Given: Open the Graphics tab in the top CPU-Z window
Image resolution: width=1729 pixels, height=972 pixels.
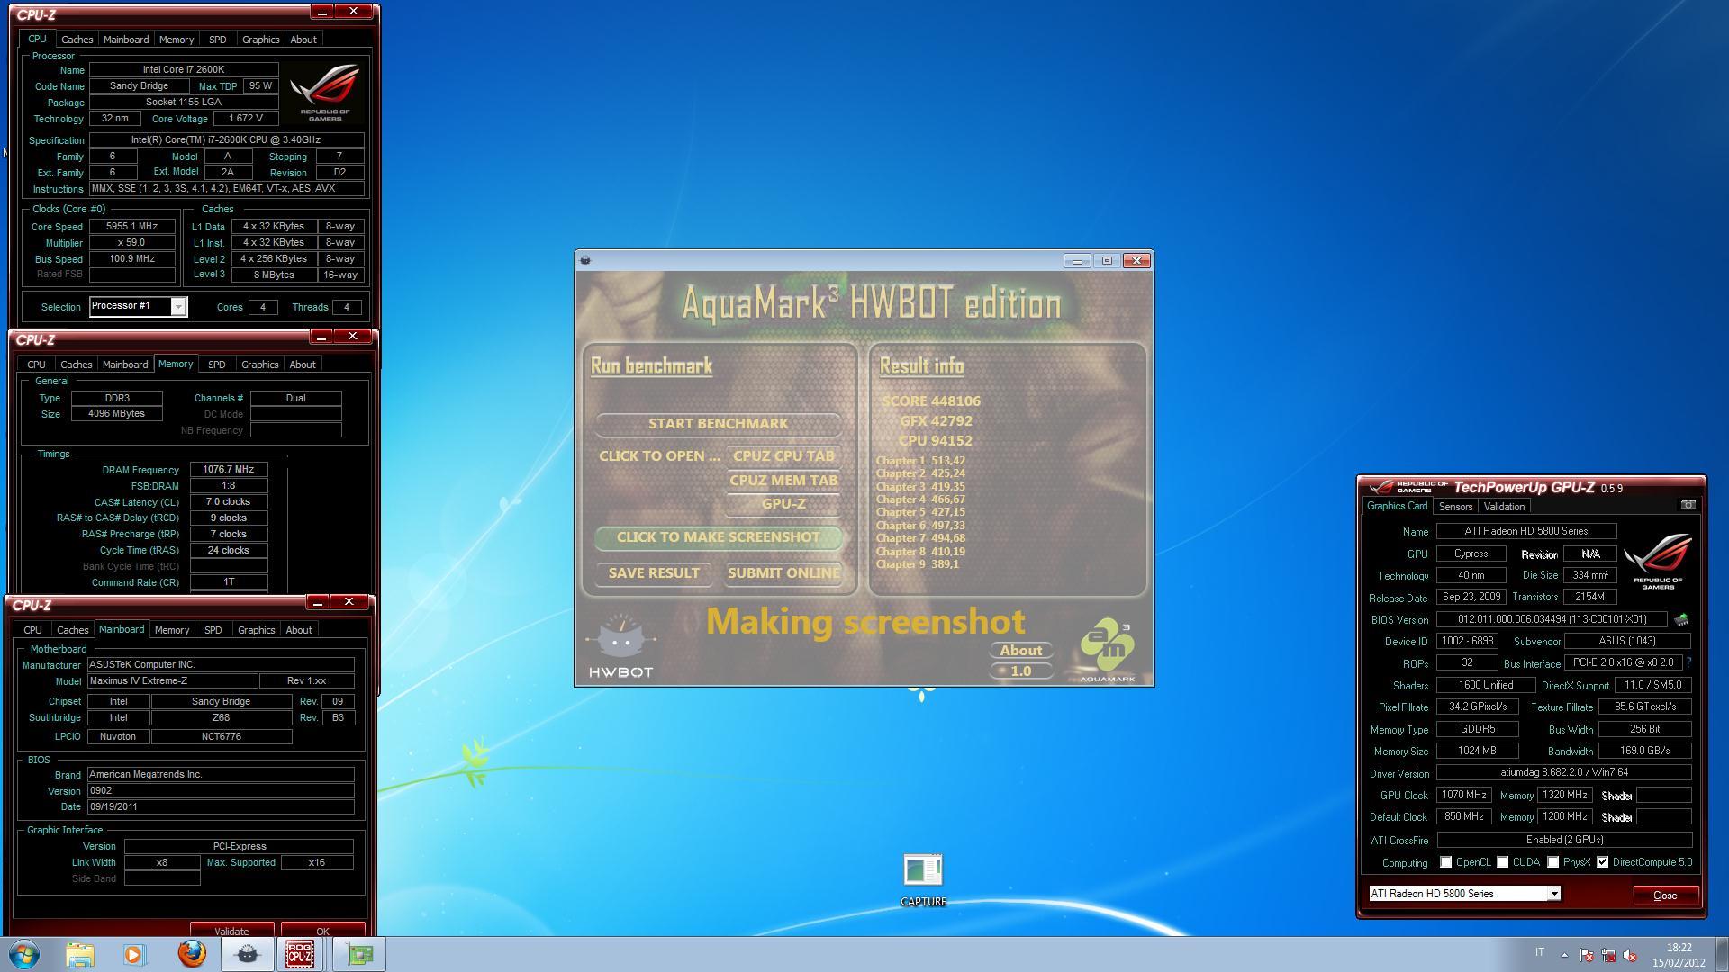Looking at the screenshot, I should (261, 40).
